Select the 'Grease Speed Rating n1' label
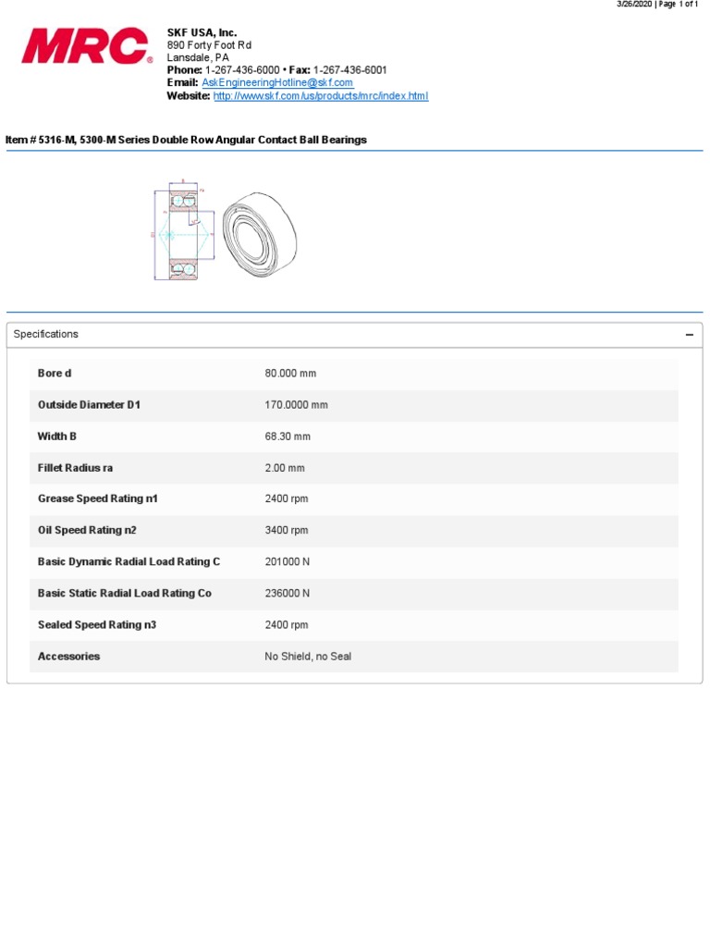This screenshot has height=947, width=710. [x=97, y=498]
